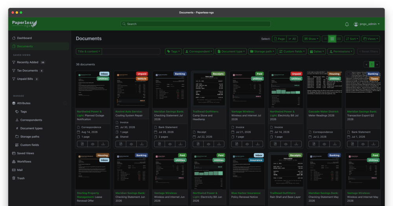
Task: Switch to list (table) view
Action: click(x=325, y=39)
